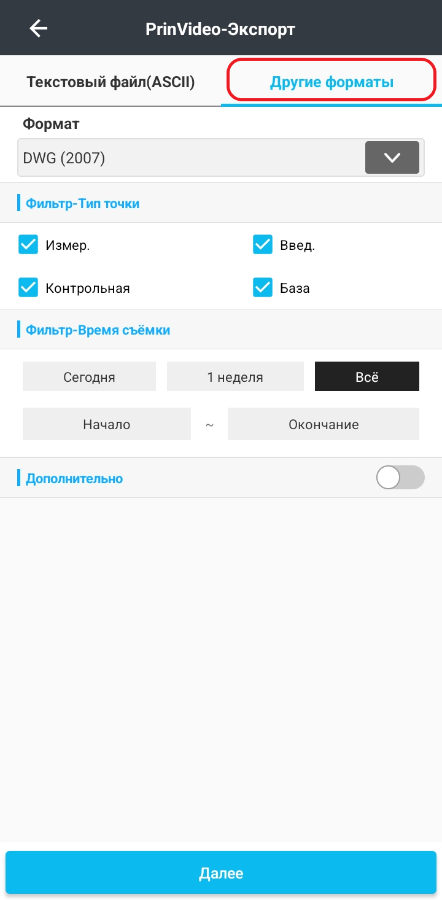The image size is (442, 900).
Task: Tap the back arrow icon
Action: click(x=39, y=28)
